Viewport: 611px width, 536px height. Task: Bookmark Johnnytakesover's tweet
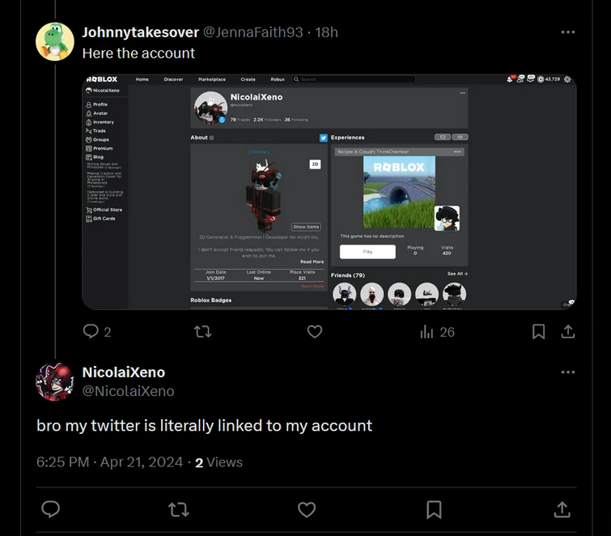538,332
